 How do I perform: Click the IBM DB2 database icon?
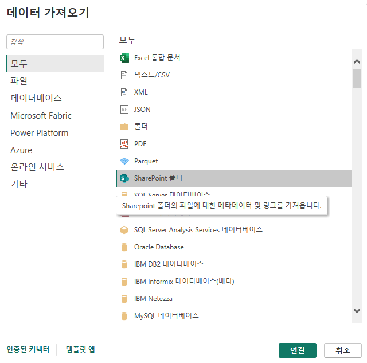(124, 264)
